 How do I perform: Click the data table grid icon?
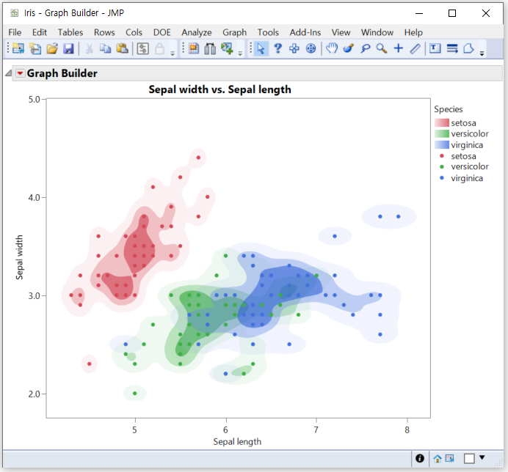(194, 48)
